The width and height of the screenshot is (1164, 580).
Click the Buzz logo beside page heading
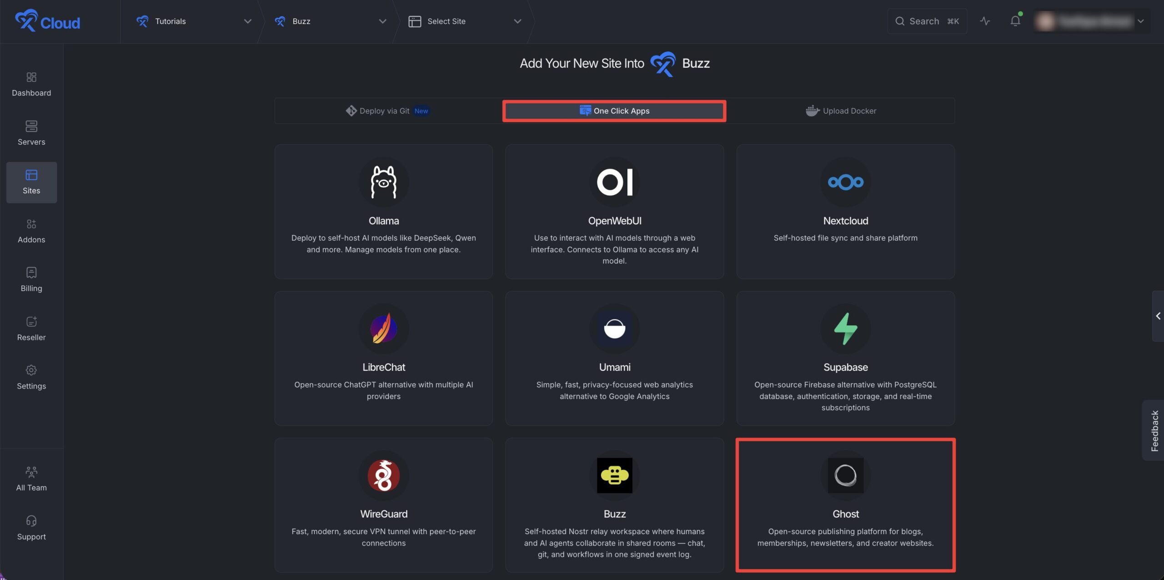click(x=662, y=64)
